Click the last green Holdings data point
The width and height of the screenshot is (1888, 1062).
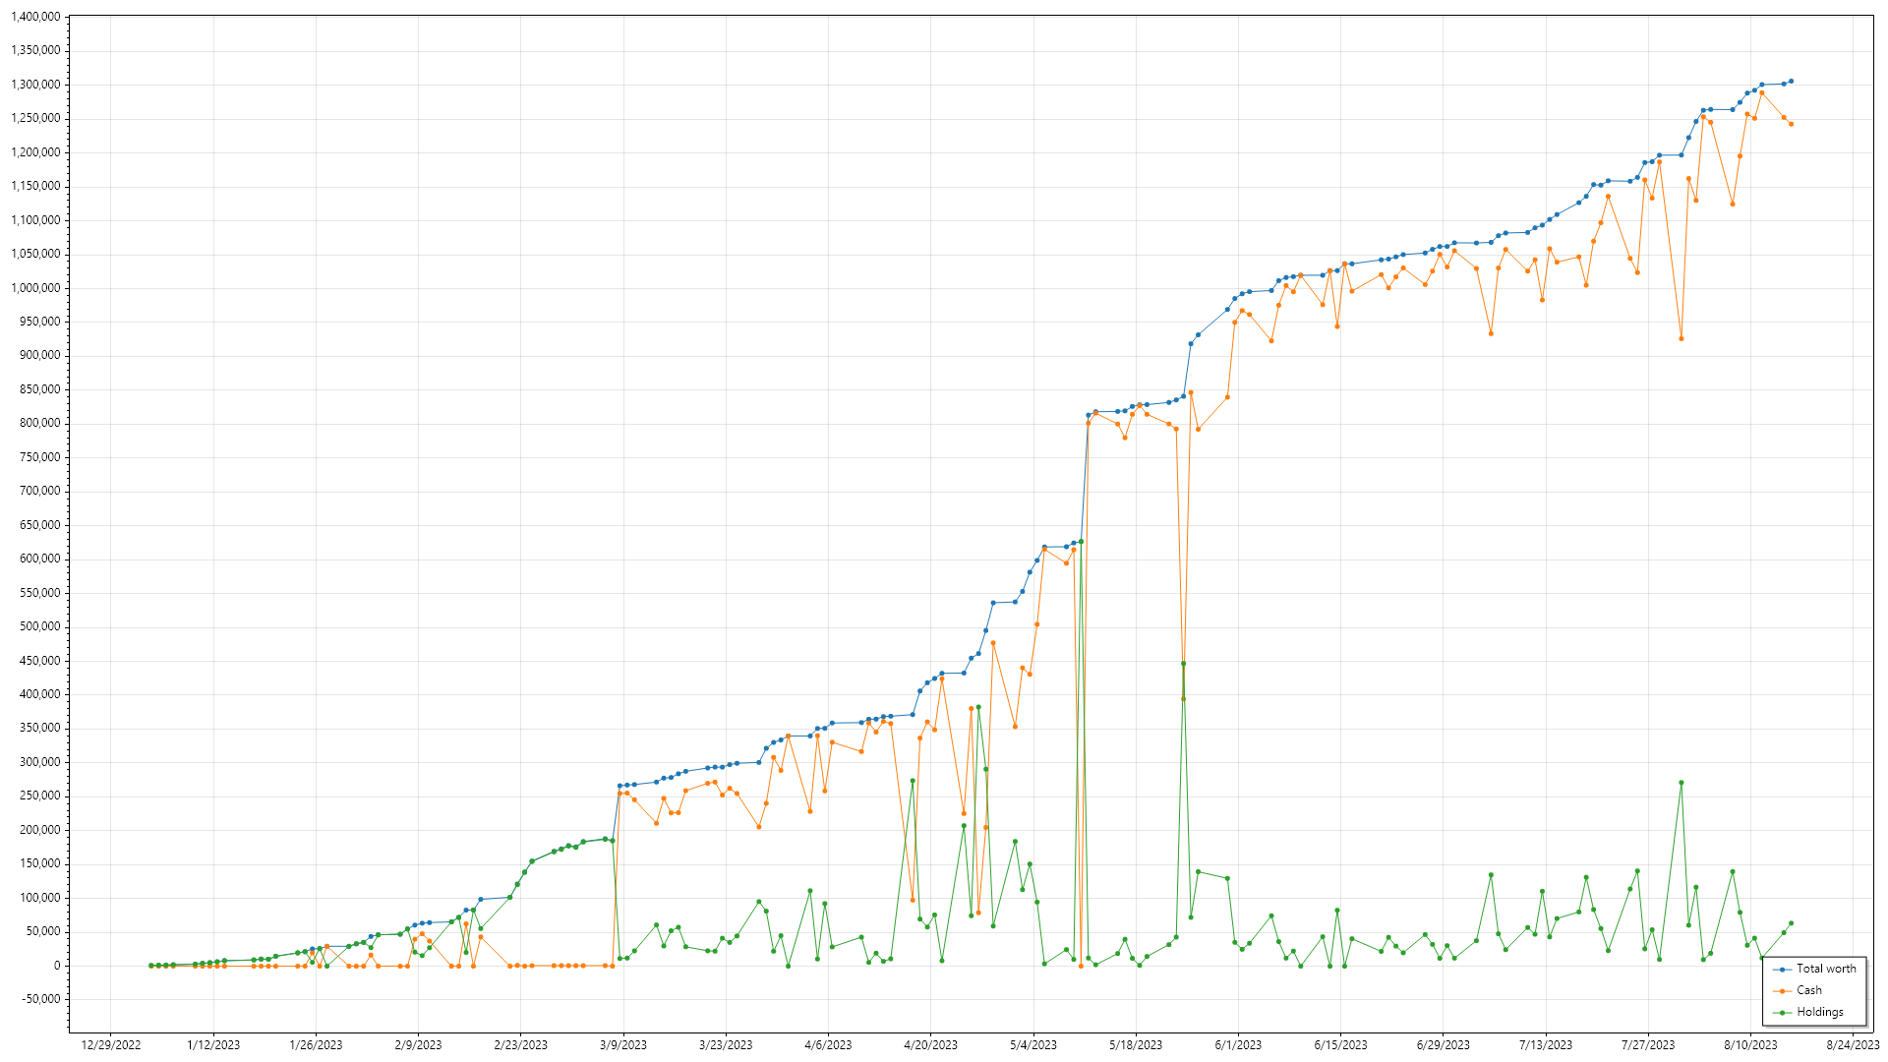coord(1791,923)
